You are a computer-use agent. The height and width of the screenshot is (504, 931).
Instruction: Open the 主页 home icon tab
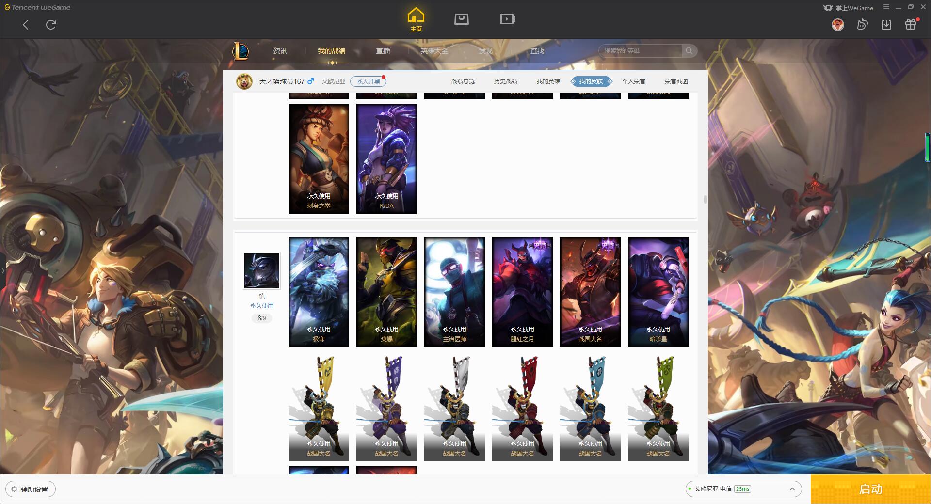click(x=416, y=20)
